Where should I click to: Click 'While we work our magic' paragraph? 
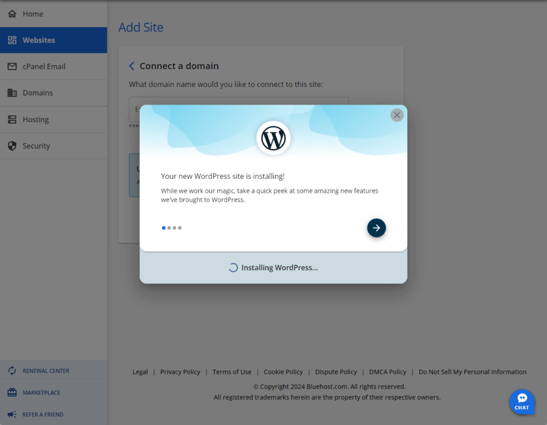269,195
